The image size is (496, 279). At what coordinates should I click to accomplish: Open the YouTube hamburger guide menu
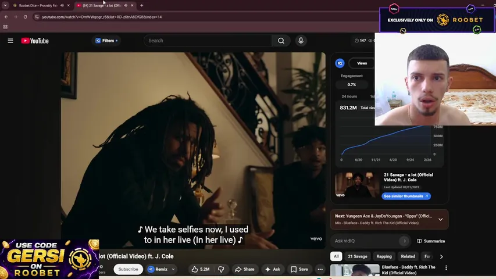click(x=10, y=41)
